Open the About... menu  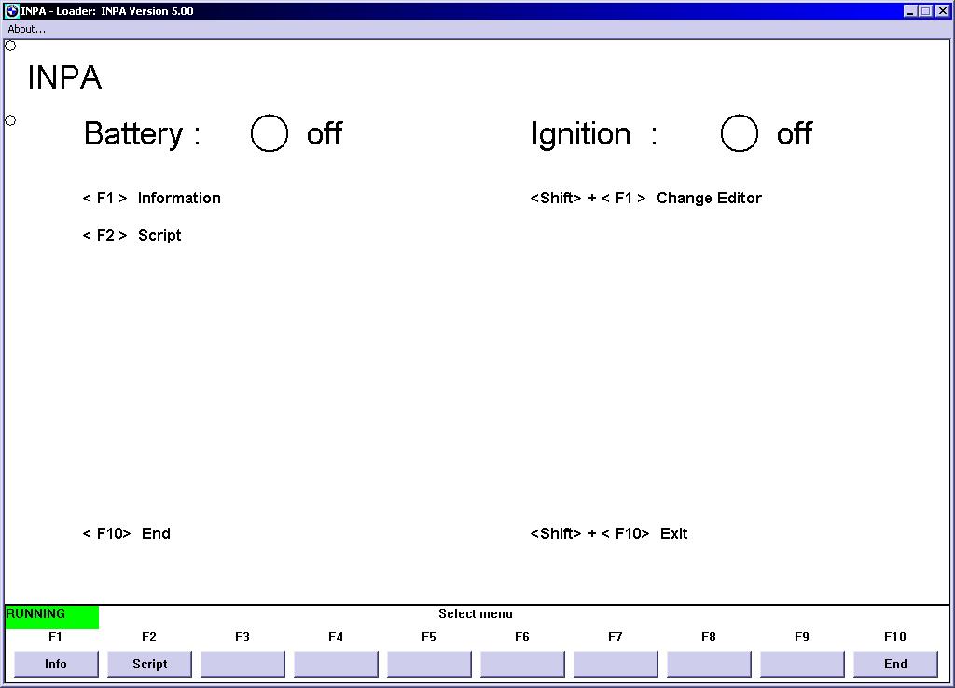26,29
